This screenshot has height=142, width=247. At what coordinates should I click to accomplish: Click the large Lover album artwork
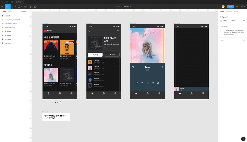(148, 46)
